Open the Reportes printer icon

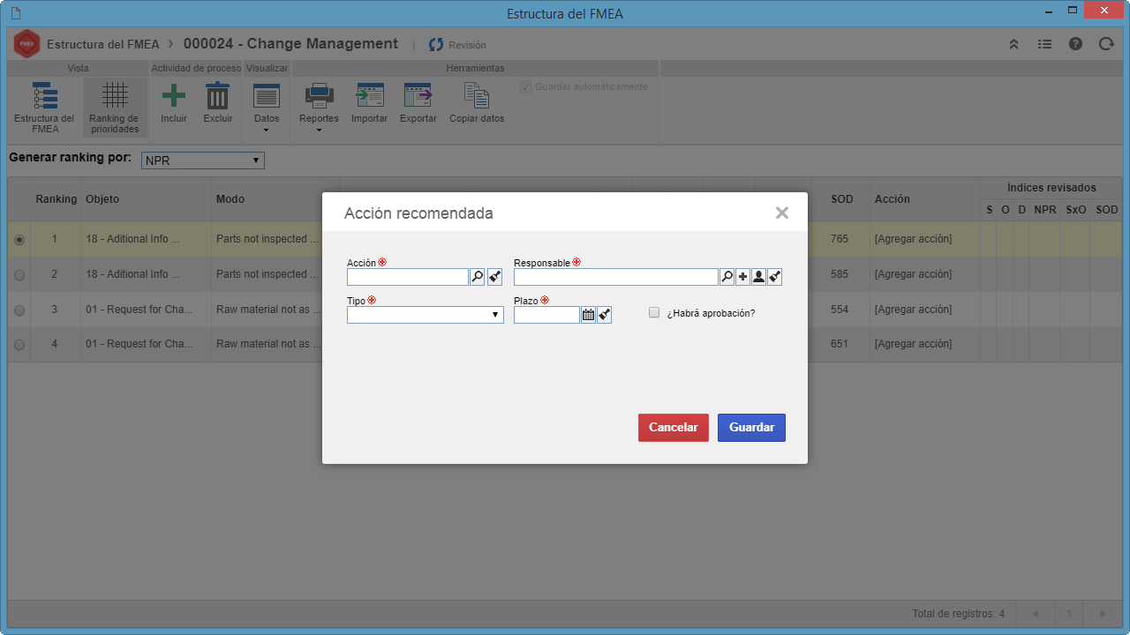319,95
